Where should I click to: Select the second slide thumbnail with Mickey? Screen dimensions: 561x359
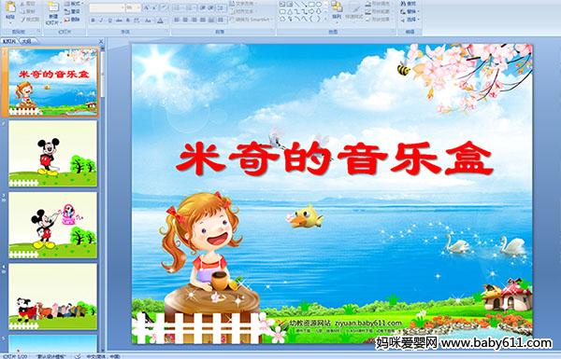pos(52,153)
